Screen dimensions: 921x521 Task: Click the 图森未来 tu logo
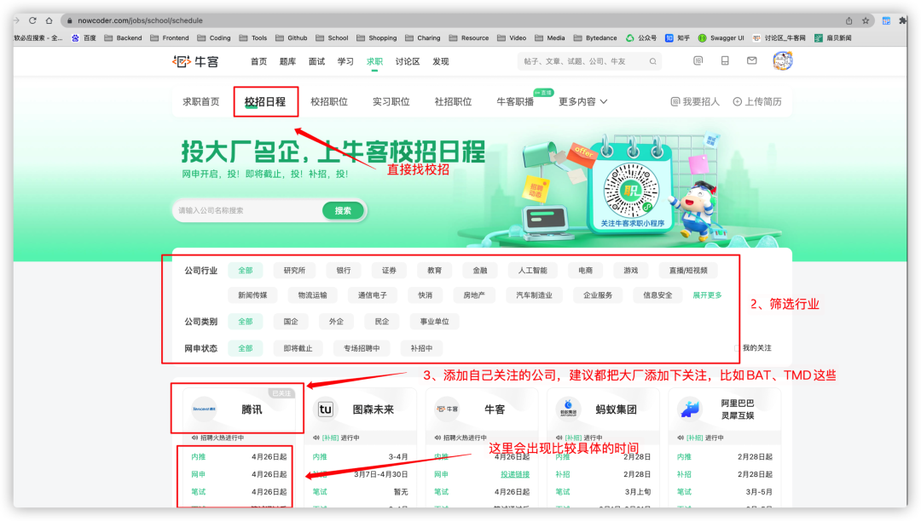[326, 409]
